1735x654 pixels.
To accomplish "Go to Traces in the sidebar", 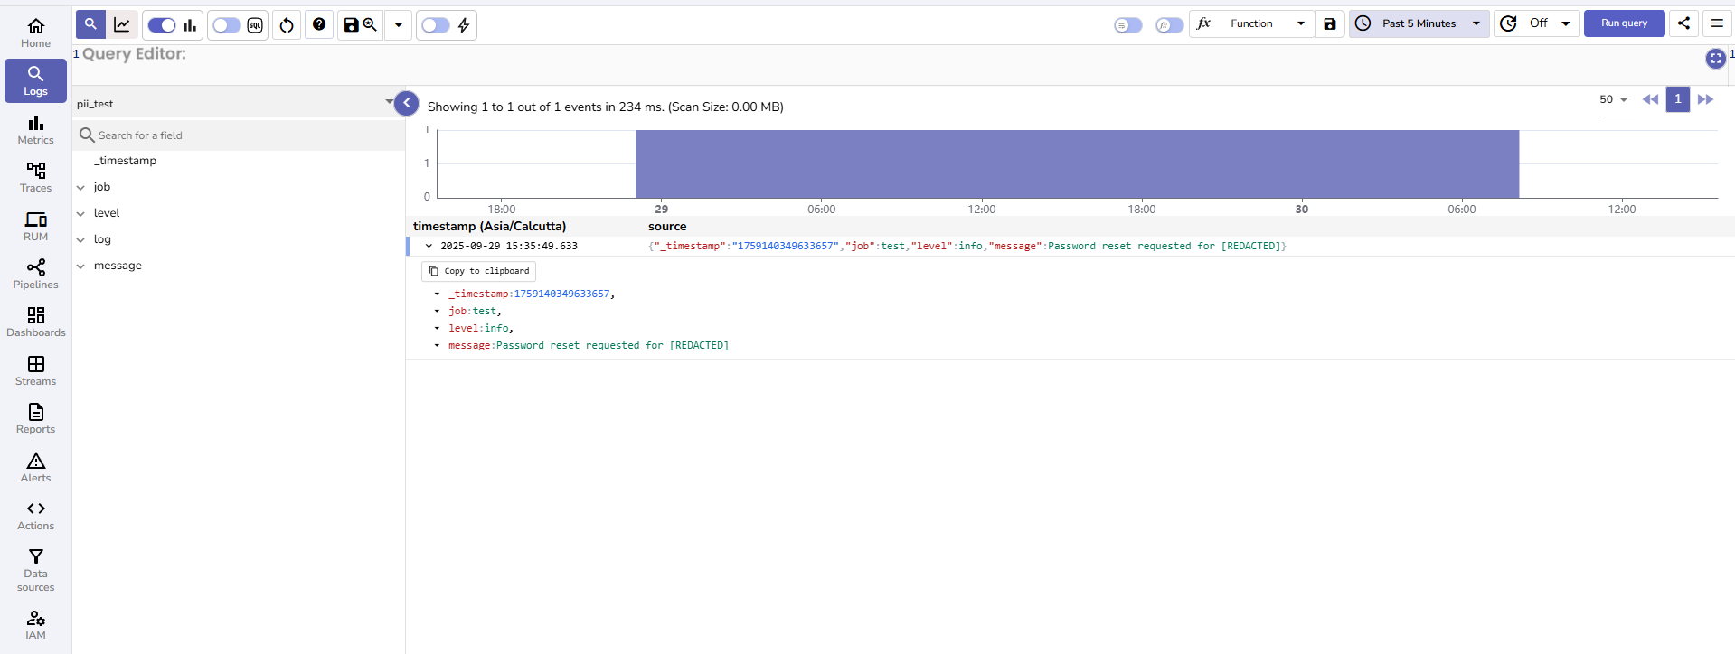I will click(35, 178).
